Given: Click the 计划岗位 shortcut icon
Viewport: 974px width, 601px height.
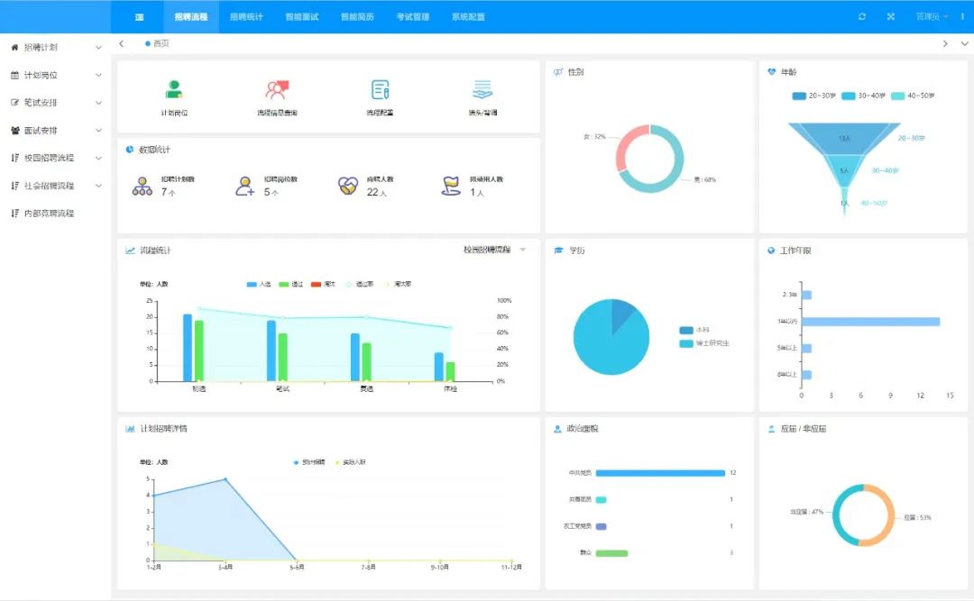Looking at the screenshot, I should (174, 89).
